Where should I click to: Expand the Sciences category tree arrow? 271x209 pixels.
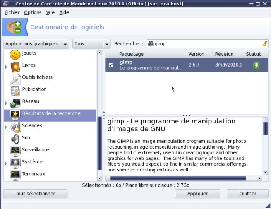coord(6,127)
